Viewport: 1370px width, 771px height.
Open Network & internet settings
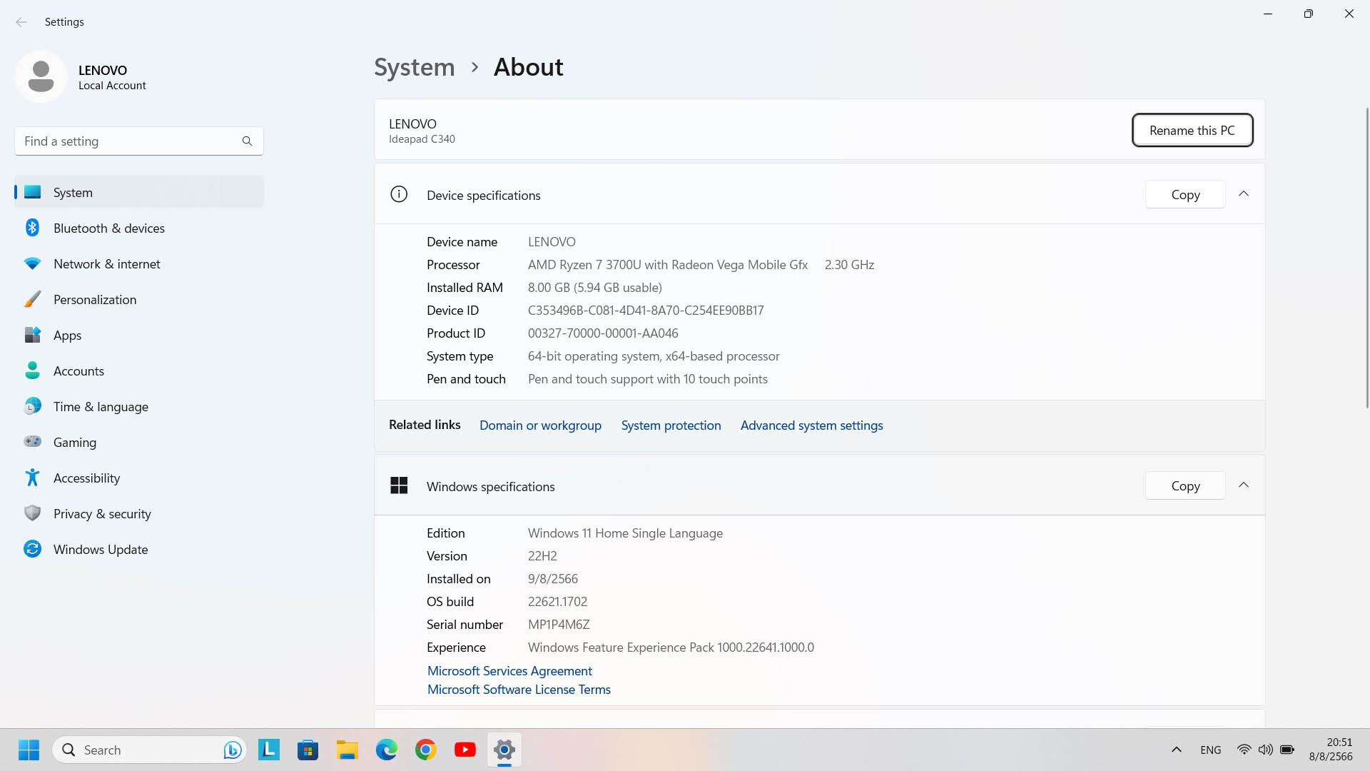pos(139,263)
